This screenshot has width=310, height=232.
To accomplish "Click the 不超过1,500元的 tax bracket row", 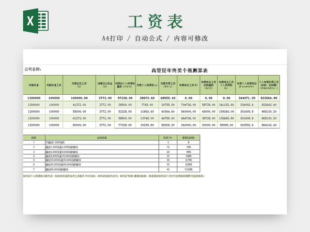I will click(111, 143).
